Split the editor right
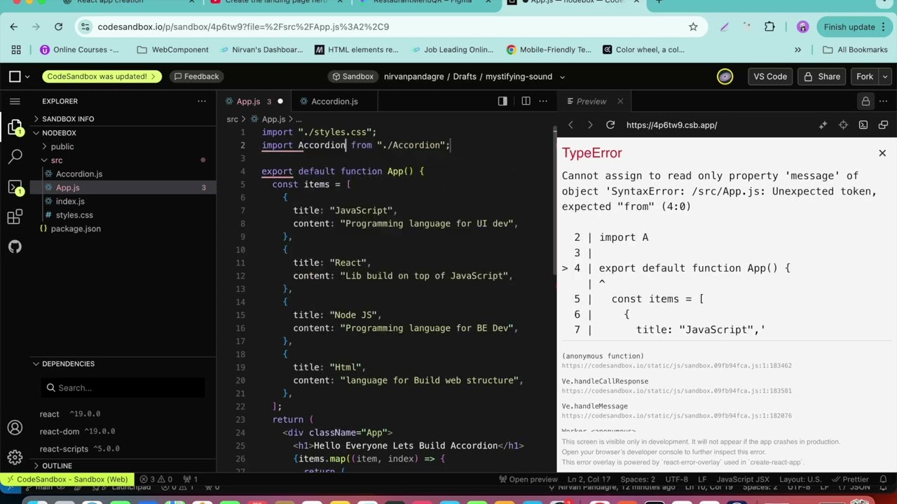 (526, 101)
